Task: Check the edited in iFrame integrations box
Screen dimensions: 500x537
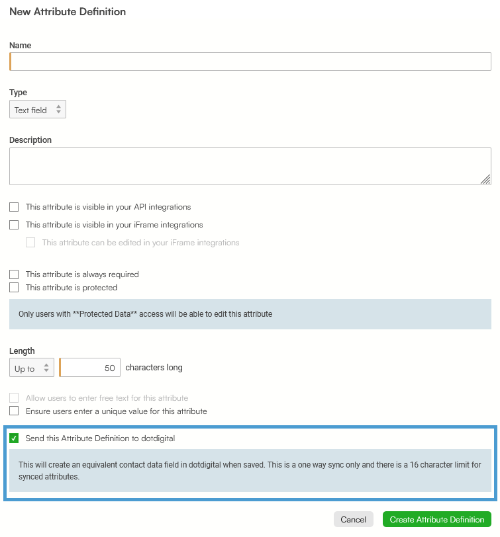Action: (x=30, y=243)
